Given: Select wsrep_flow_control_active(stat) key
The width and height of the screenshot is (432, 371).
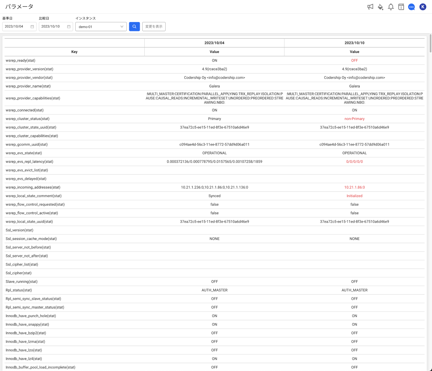Looking at the screenshot, I should pyautogui.click(x=32, y=213).
